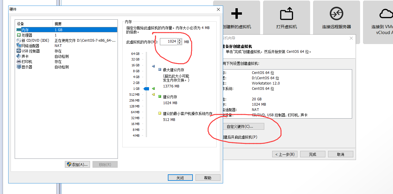Click summary '正在使用文件 D:\CentOS-7-x86_64-...'
This screenshot has width=393, height=194.
click(85, 41)
